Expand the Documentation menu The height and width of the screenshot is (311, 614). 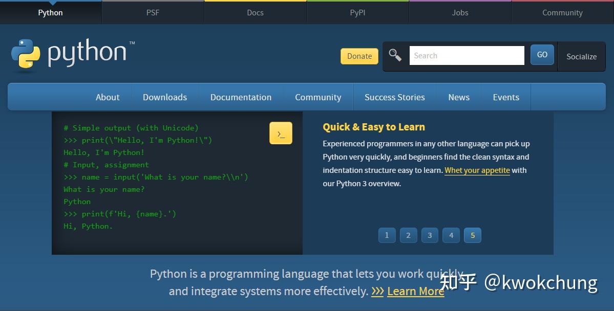pyautogui.click(x=241, y=97)
